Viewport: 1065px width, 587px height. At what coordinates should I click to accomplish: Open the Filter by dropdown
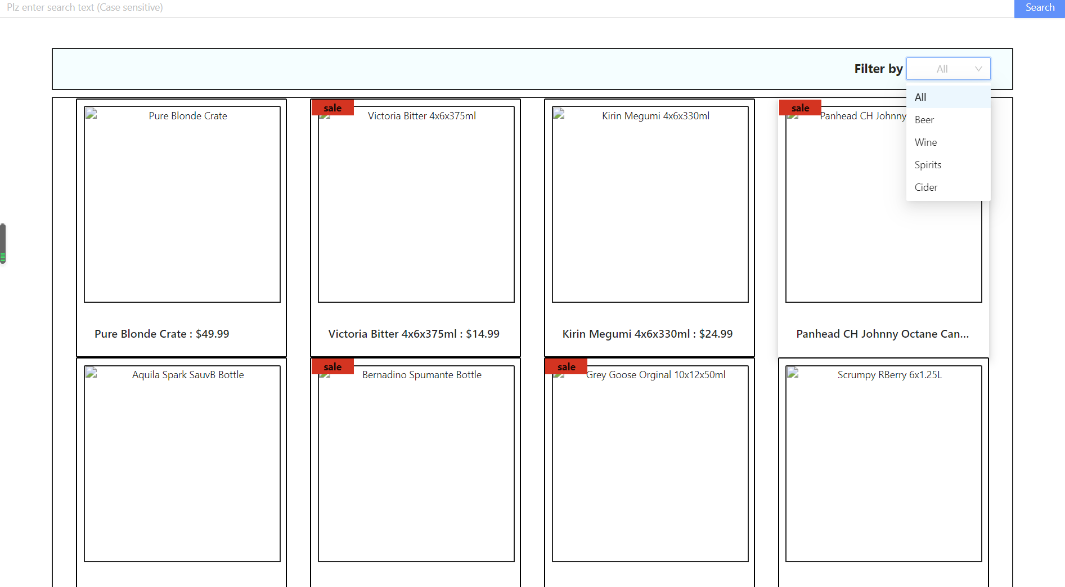(948, 69)
